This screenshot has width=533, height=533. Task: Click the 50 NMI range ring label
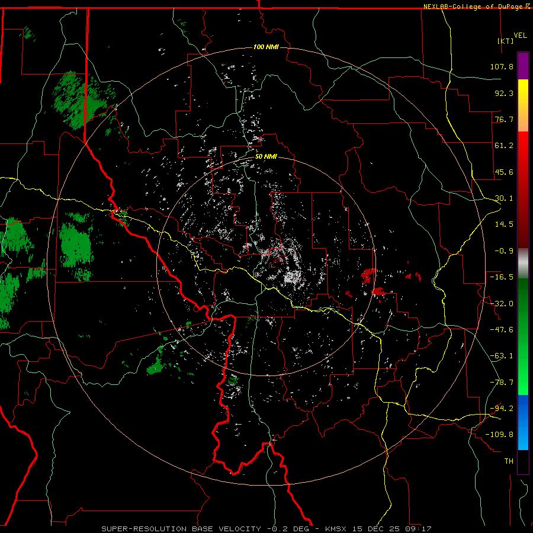point(266,157)
